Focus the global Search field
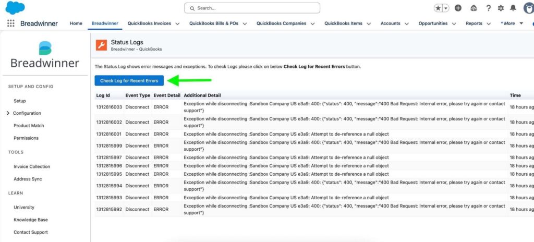 point(252,8)
